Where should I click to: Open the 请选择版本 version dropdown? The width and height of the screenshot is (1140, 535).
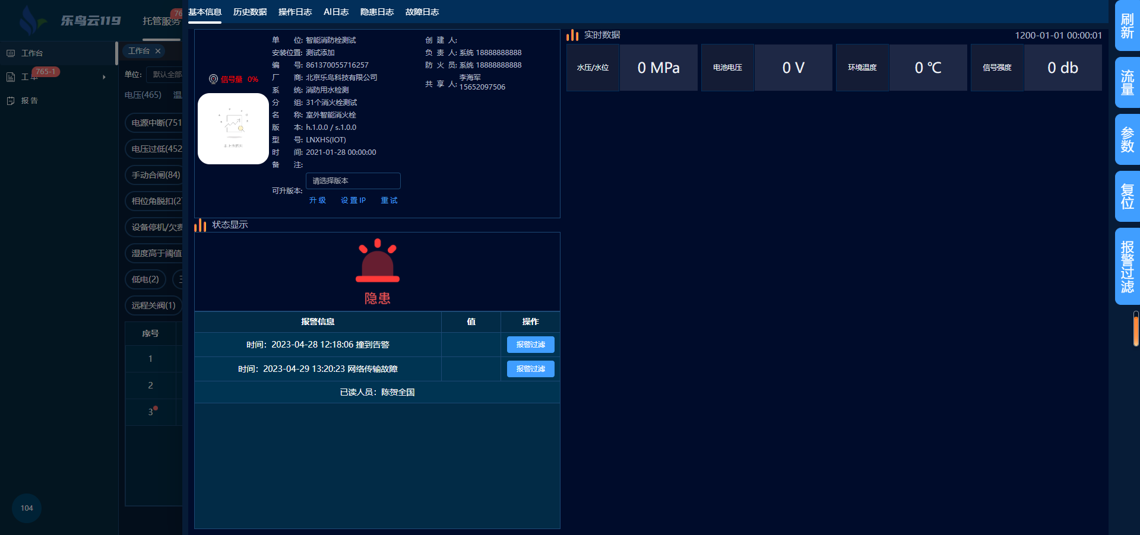pyautogui.click(x=353, y=181)
